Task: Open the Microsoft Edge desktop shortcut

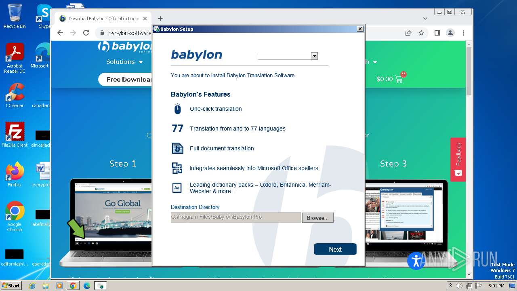Action: tap(40, 55)
